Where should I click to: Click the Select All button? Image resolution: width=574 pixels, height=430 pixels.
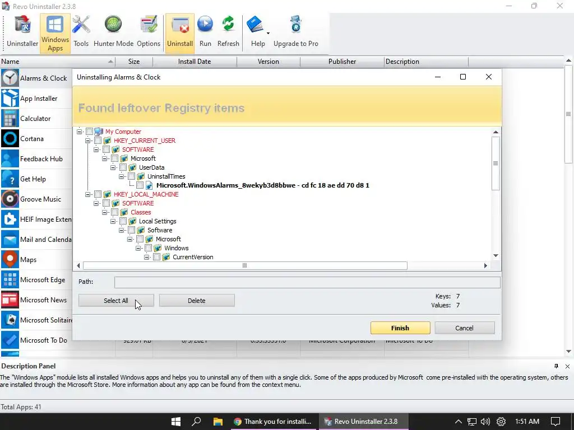[116, 301]
